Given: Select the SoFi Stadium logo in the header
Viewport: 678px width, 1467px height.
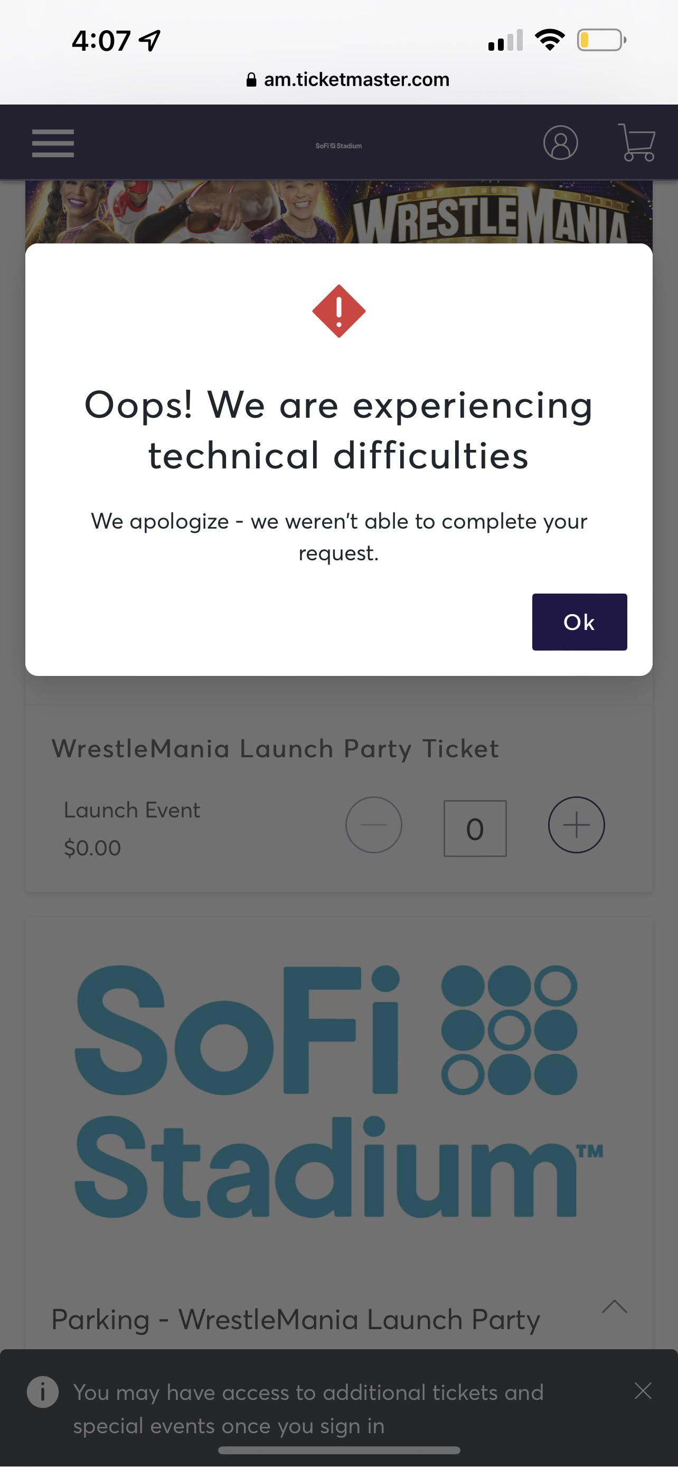Looking at the screenshot, I should (x=338, y=146).
